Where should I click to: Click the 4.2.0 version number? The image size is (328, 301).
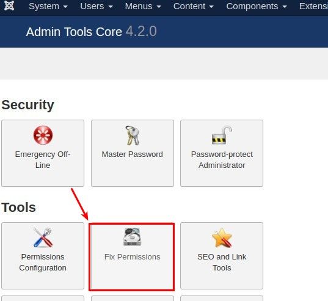pyautogui.click(x=141, y=31)
